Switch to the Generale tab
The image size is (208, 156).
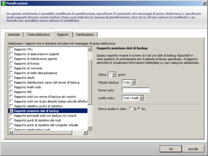[x=14, y=35]
